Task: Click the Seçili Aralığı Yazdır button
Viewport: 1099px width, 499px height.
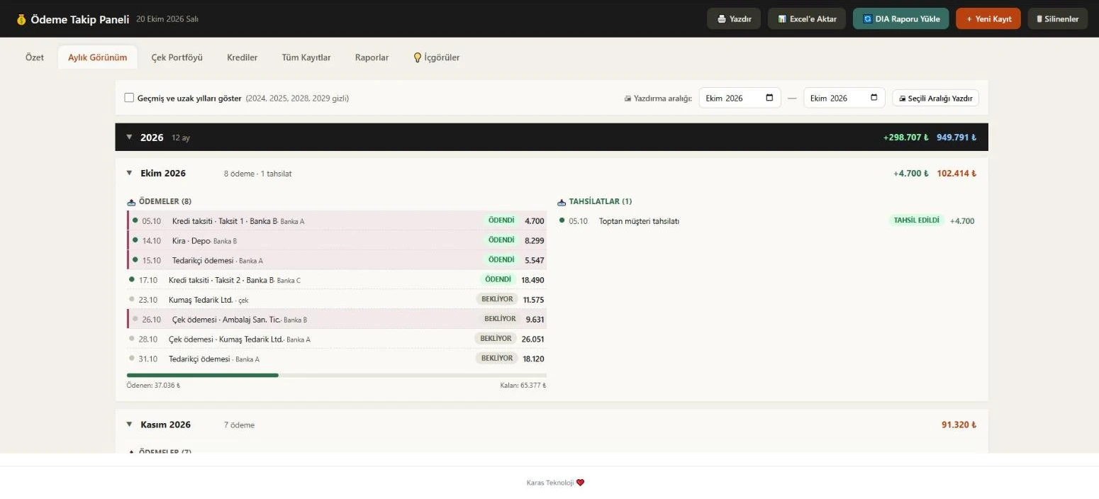Action: [x=935, y=98]
